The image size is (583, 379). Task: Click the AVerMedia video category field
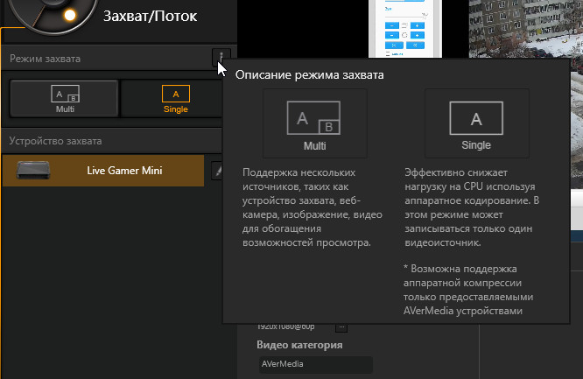coord(316,364)
